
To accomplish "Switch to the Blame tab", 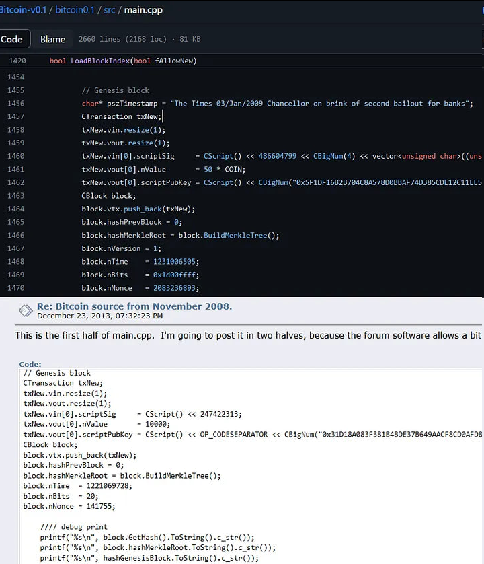I will pos(53,39).
